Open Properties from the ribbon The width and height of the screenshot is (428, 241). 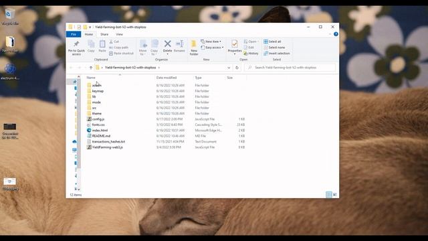[235, 47]
